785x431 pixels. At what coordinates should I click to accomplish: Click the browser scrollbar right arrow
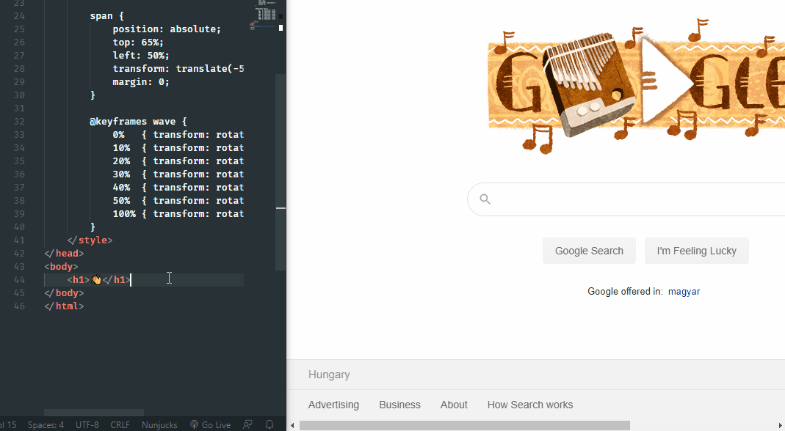tap(781, 425)
